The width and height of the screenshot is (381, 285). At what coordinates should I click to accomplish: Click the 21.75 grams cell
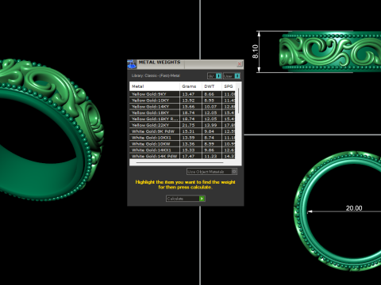point(191,125)
